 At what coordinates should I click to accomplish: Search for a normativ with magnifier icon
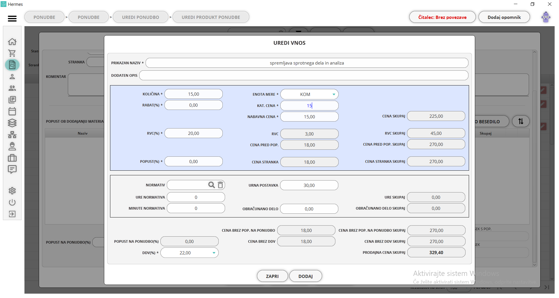[x=211, y=185]
